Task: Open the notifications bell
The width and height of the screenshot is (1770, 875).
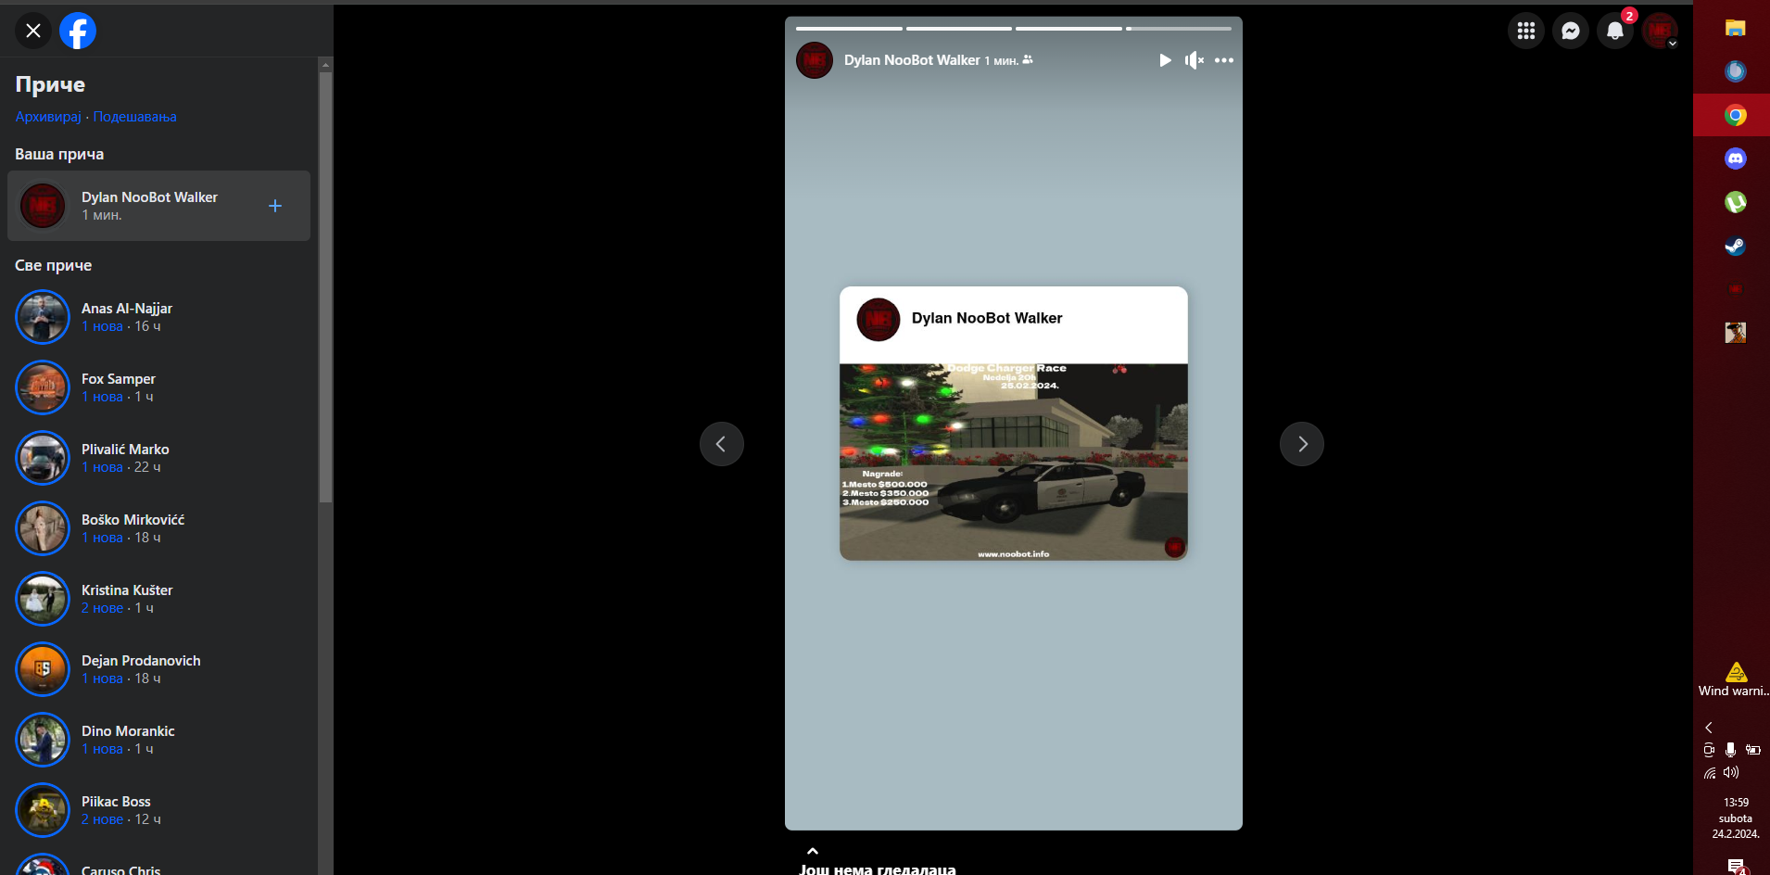Action: (1614, 31)
